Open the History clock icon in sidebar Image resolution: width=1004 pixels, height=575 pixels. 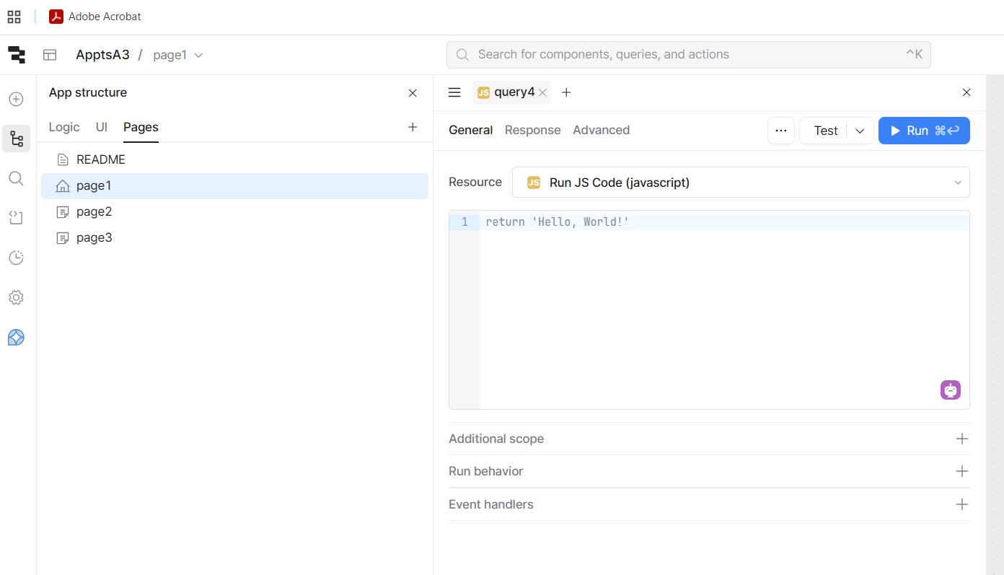pyautogui.click(x=16, y=258)
